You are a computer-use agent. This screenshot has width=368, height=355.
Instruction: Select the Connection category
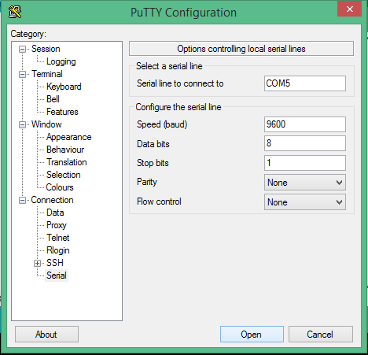[52, 200]
